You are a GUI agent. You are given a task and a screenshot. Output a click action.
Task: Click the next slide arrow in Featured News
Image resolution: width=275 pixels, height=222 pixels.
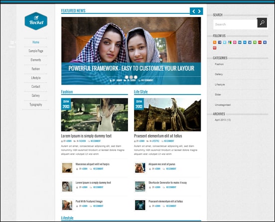point(199,11)
